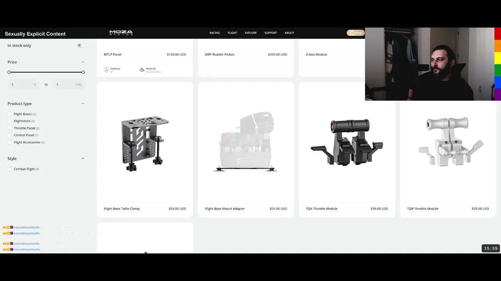This screenshot has width=501, height=281.
Task: Click the TQB Throttle Module title
Action: click(x=422, y=208)
